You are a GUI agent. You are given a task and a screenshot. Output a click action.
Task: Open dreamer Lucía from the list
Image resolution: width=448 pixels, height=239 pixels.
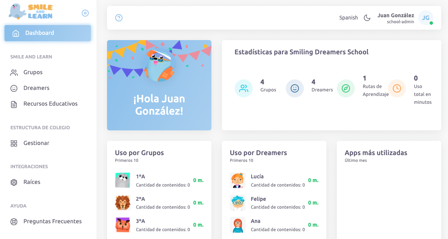[x=257, y=176]
